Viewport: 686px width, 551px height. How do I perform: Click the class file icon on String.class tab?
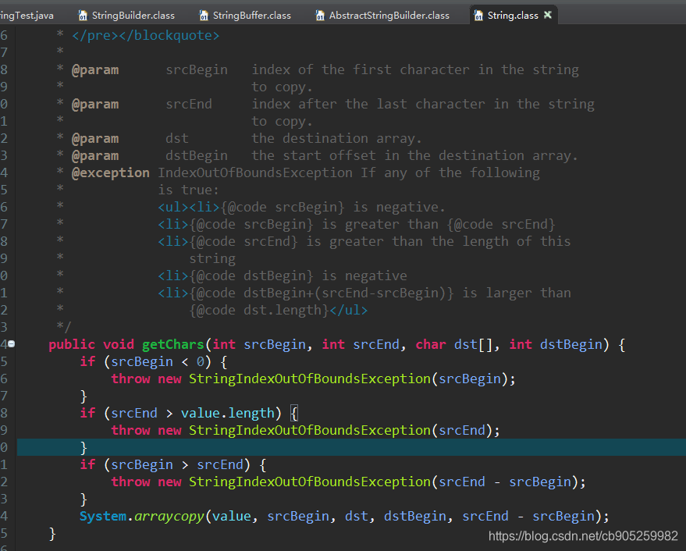coord(478,16)
